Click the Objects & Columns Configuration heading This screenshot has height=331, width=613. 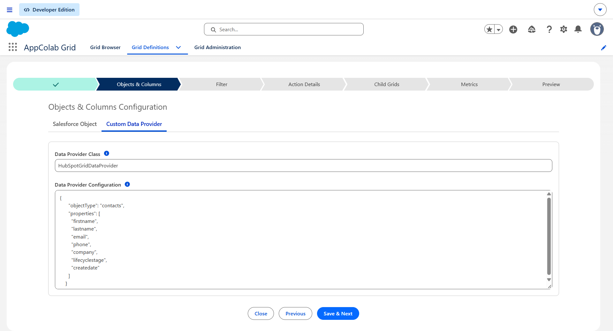pos(108,107)
